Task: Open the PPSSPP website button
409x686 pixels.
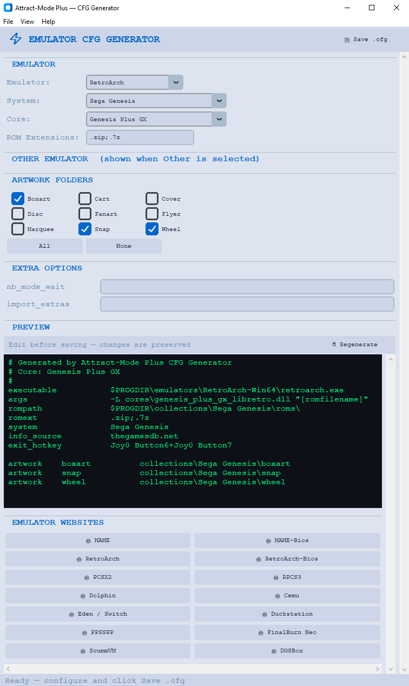Action: [98, 632]
